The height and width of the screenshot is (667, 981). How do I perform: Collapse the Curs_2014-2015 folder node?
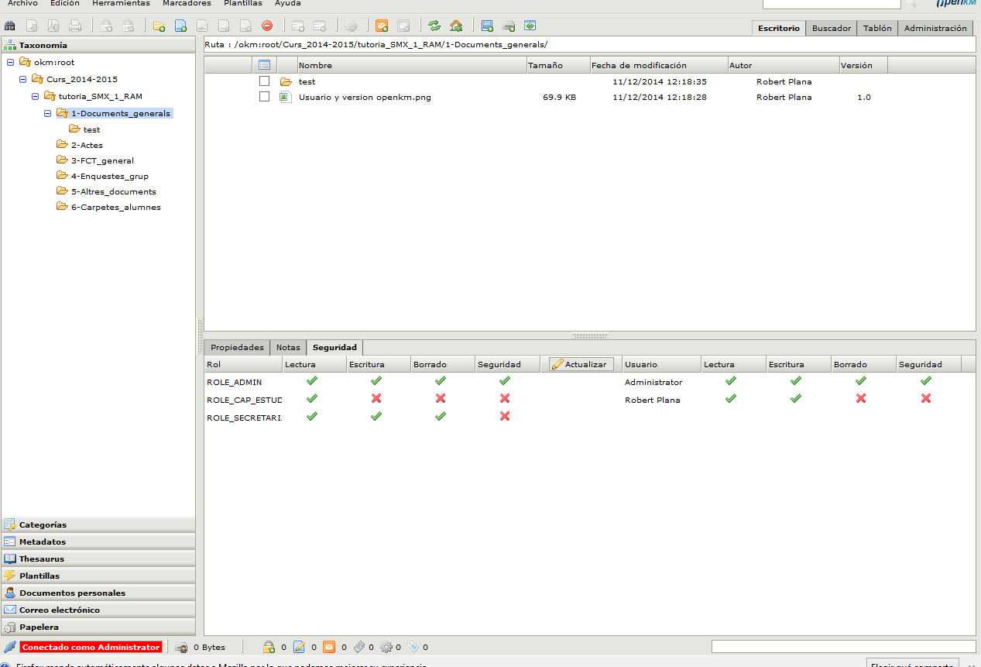pyautogui.click(x=22, y=79)
